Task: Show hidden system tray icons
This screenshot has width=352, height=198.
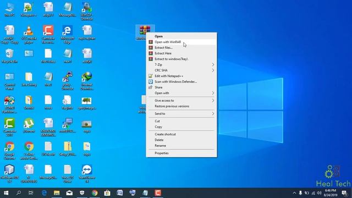Action: coord(294,193)
